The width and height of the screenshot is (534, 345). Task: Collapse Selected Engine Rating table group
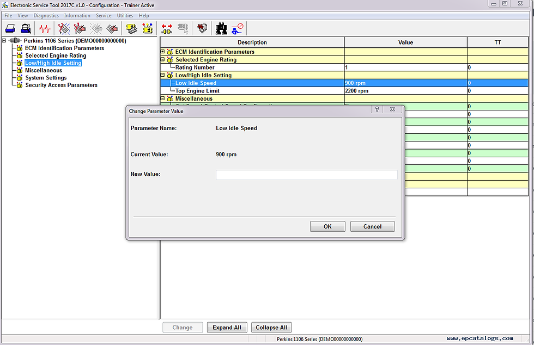click(162, 59)
